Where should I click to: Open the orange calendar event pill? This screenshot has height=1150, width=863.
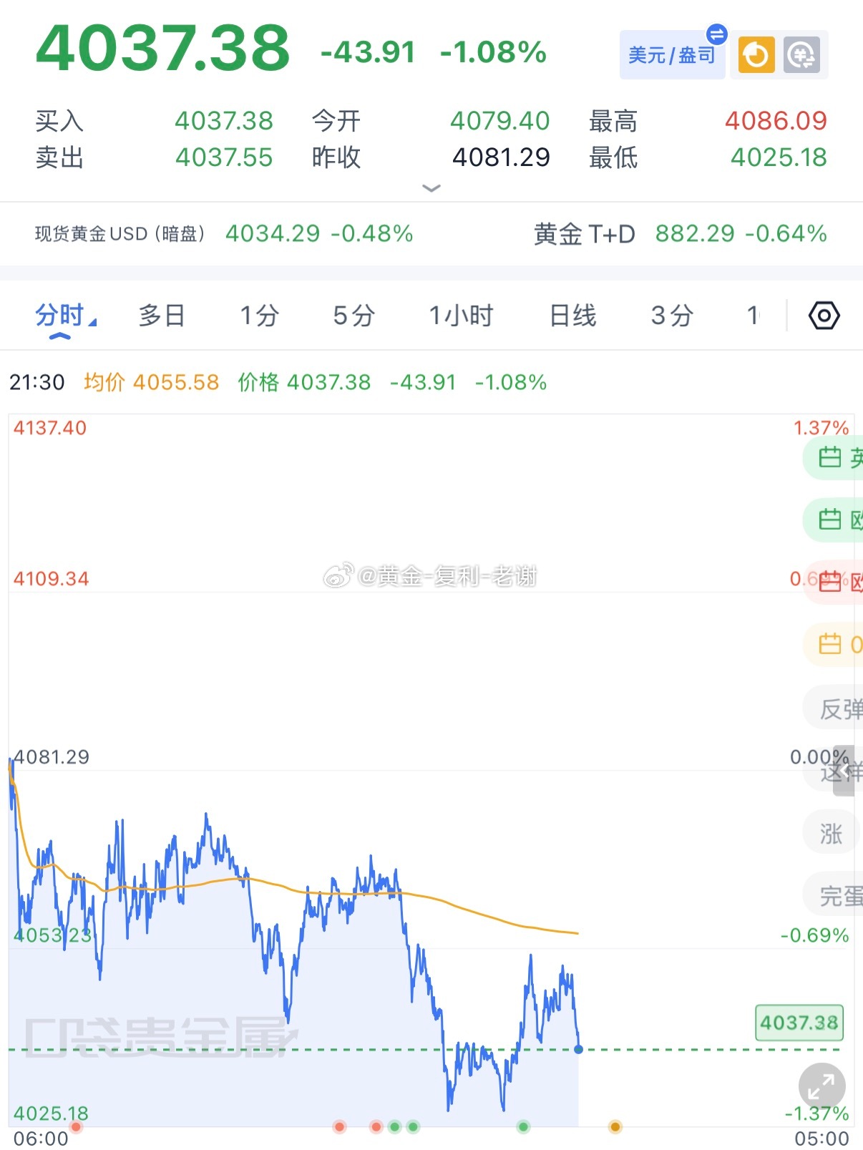pyautogui.click(x=834, y=645)
